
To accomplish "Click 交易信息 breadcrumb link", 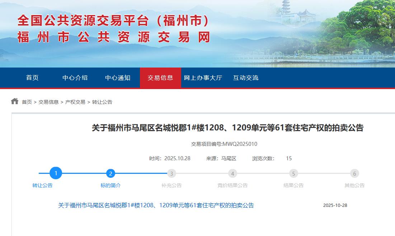I will click(x=48, y=102).
